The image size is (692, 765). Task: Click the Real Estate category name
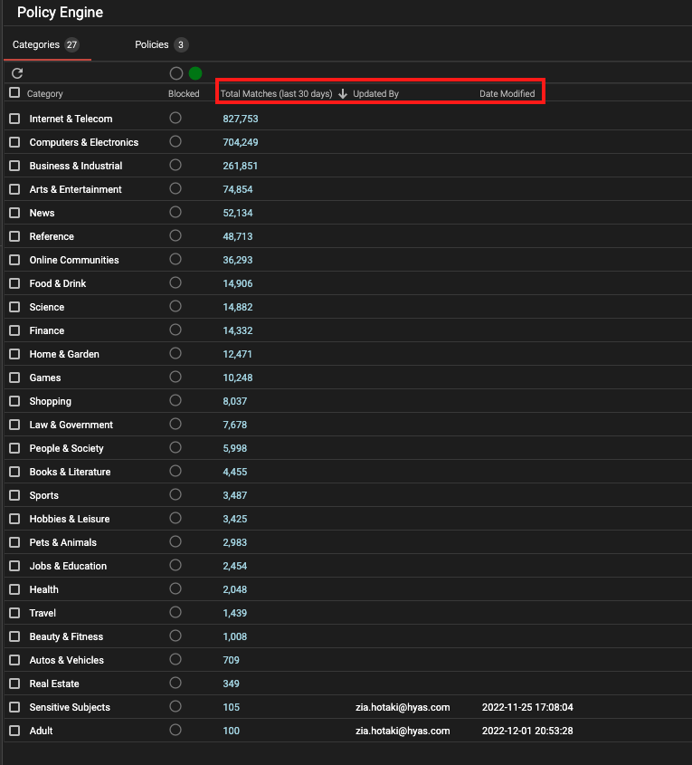(x=54, y=684)
